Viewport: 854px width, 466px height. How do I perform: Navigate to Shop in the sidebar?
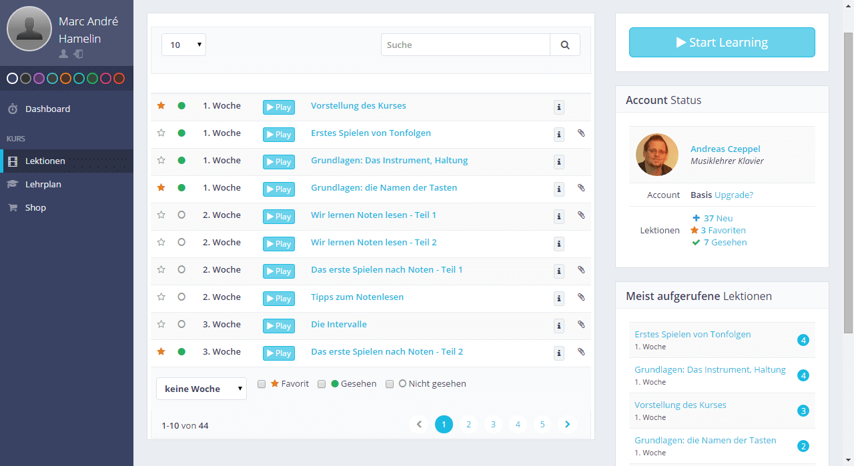click(x=35, y=207)
